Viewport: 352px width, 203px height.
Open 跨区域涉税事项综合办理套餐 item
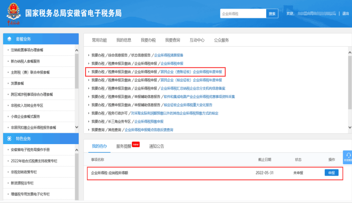(x=32, y=94)
